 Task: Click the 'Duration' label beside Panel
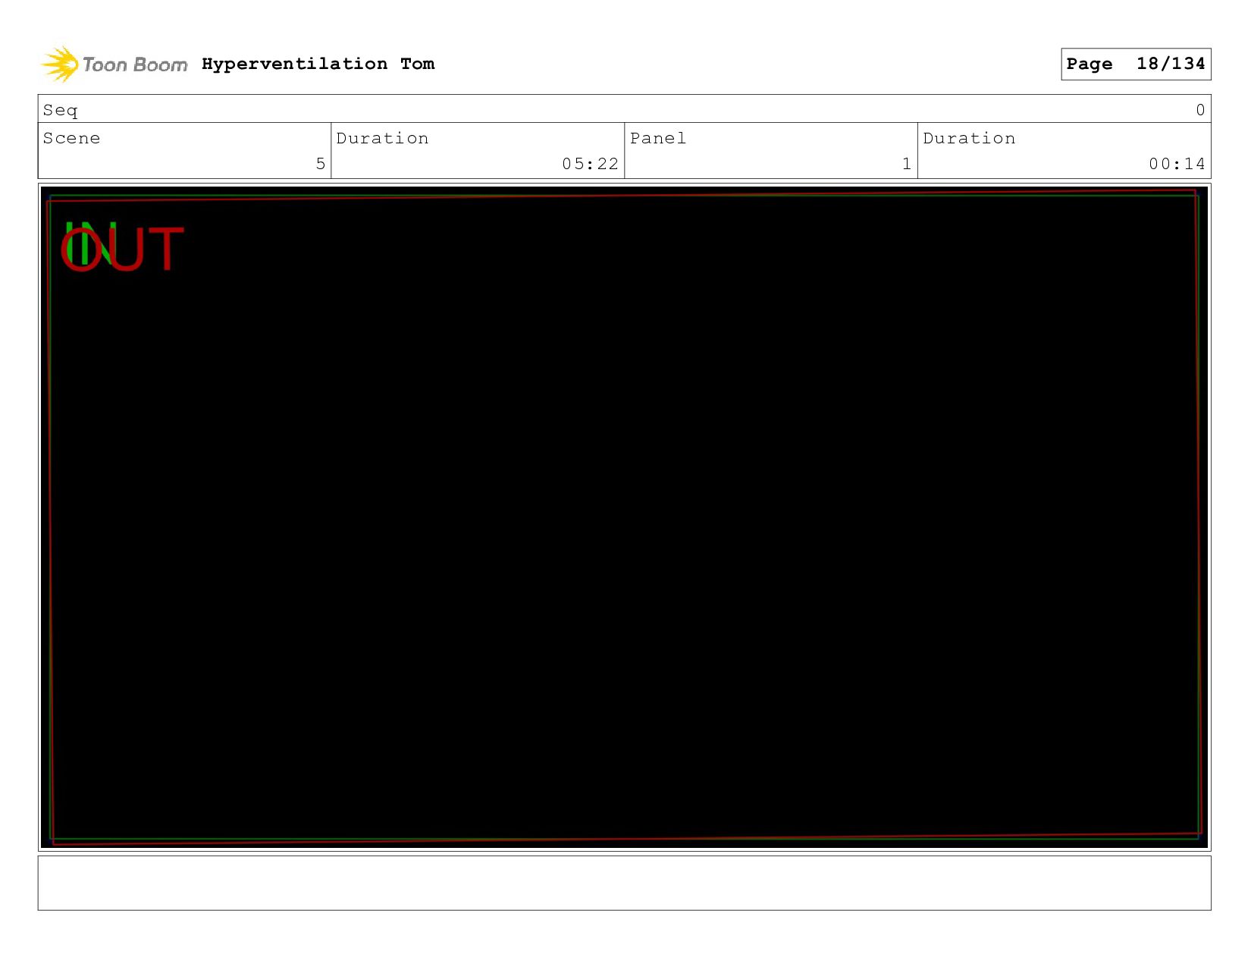[970, 138]
